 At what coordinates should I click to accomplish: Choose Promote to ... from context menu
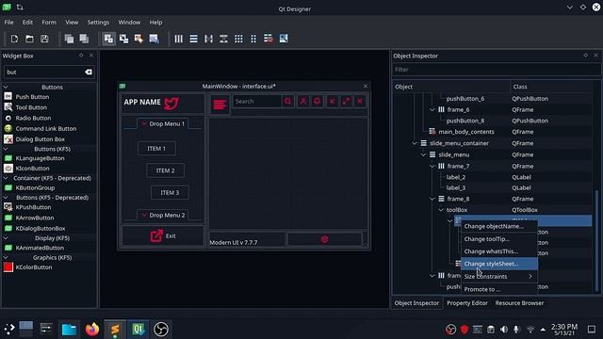click(498, 289)
